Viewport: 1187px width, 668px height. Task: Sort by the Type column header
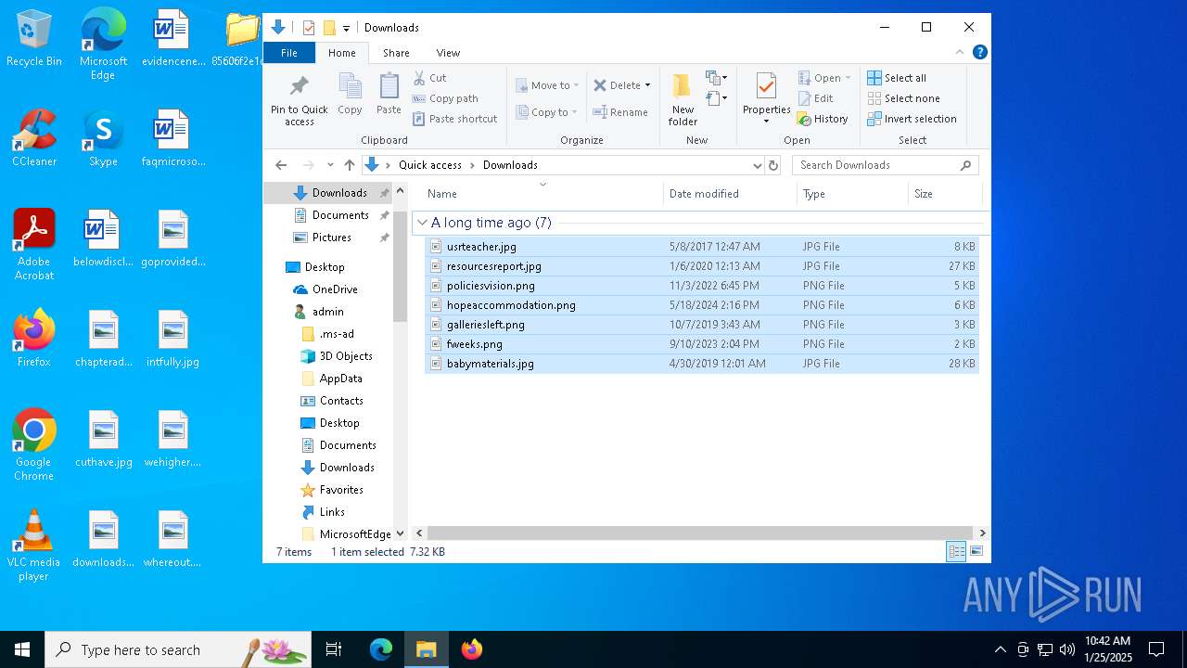click(x=852, y=194)
